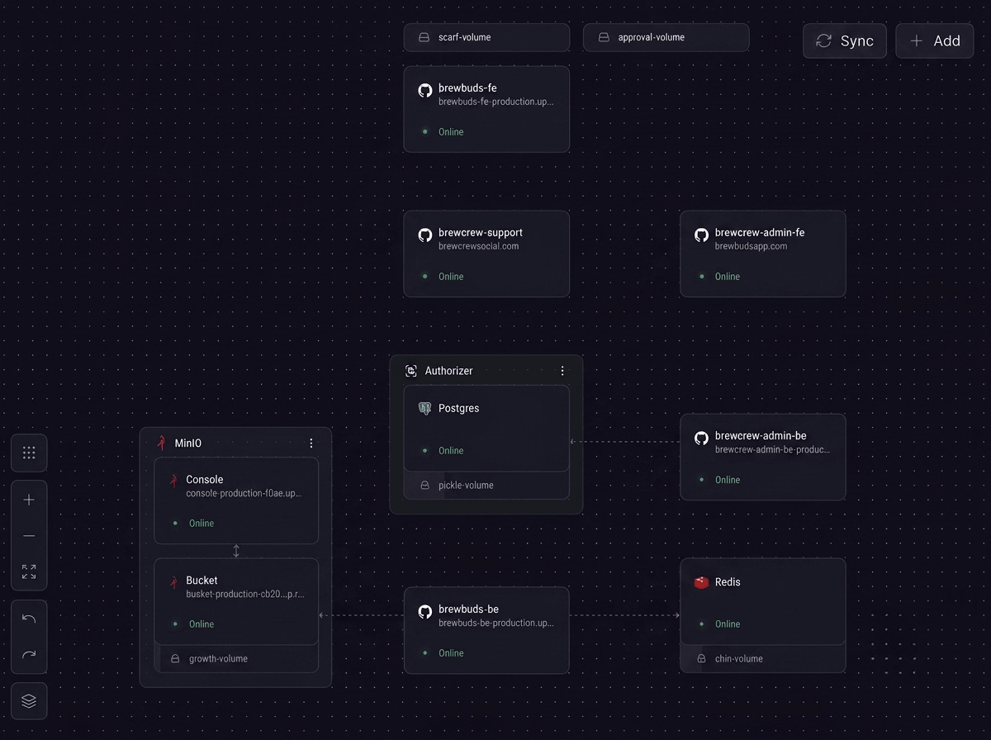Select the Bucket service title
The height and width of the screenshot is (740, 991).
point(202,580)
